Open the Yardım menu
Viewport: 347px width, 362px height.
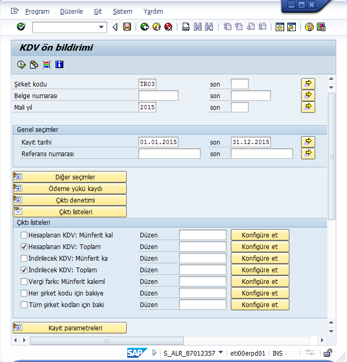153,11
